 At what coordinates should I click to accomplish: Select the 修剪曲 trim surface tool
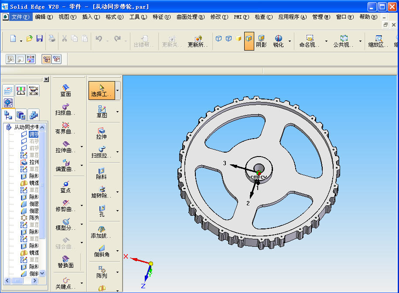click(x=66, y=206)
